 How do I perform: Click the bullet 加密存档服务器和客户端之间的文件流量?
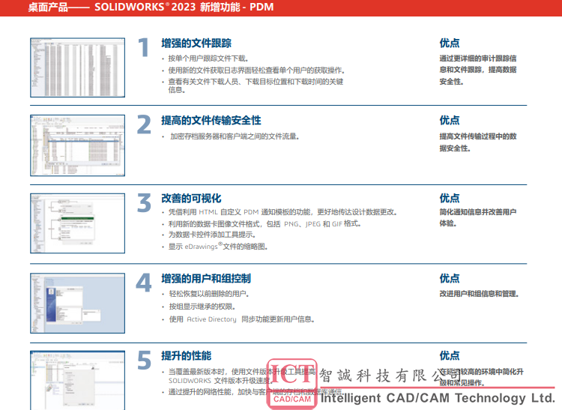(235, 136)
